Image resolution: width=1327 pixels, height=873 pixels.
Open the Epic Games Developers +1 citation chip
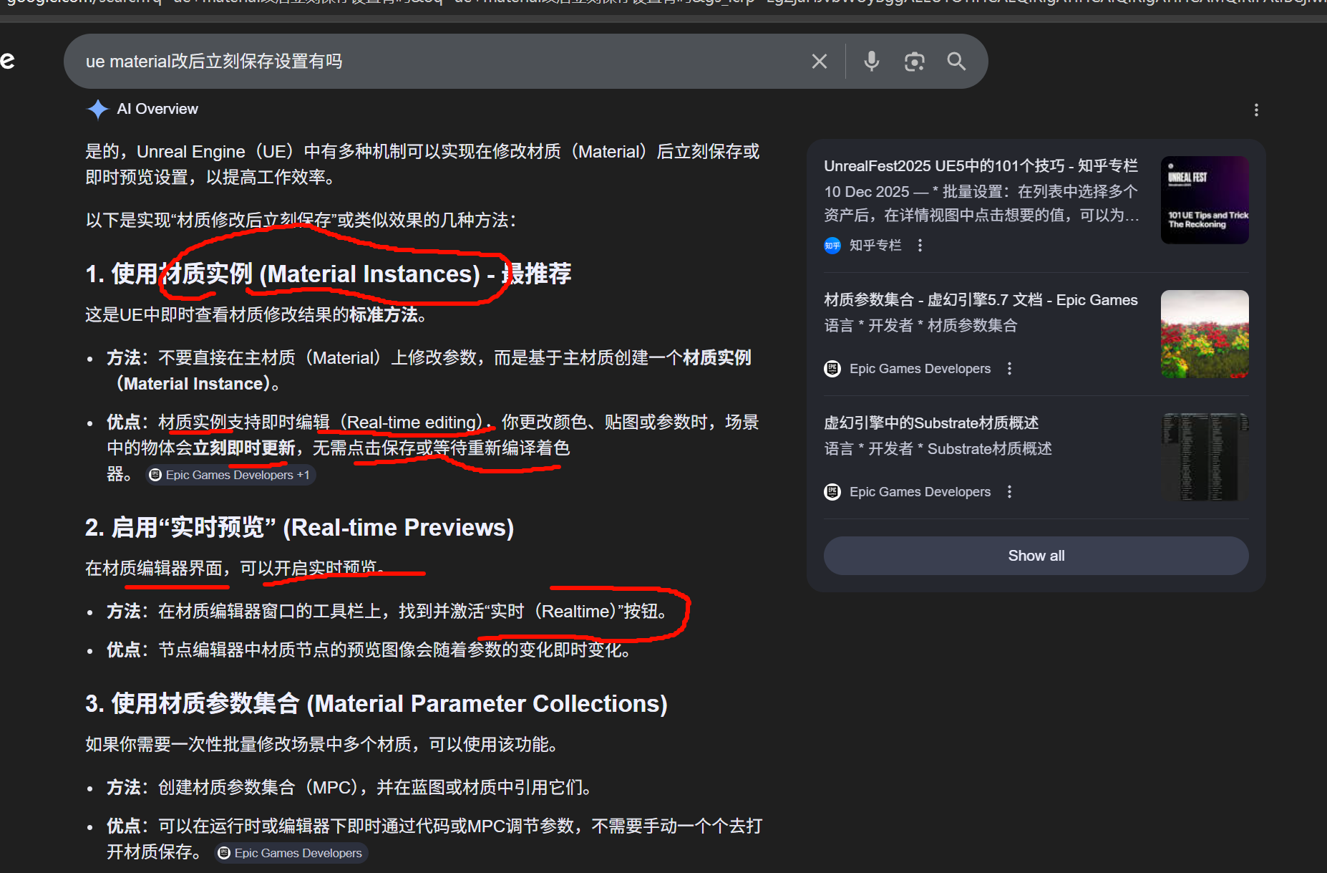coord(230,475)
